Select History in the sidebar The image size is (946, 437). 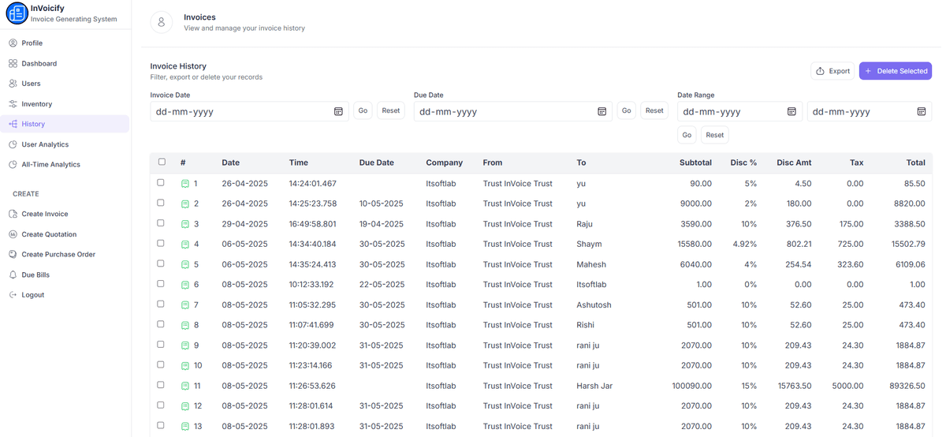click(65, 124)
